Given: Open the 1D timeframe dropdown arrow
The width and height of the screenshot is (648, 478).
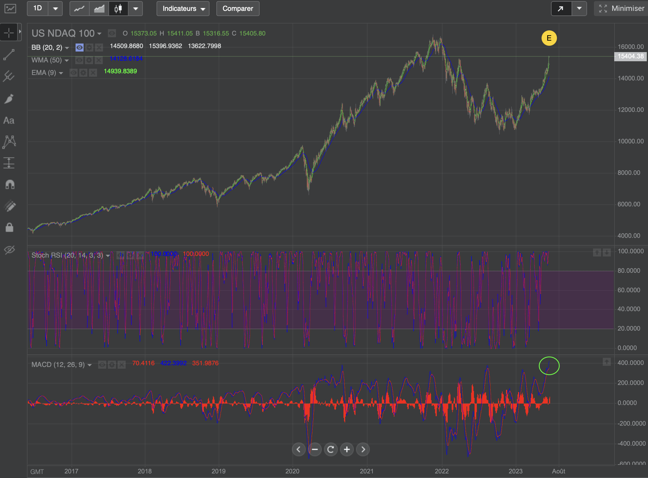Looking at the screenshot, I should point(55,9).
